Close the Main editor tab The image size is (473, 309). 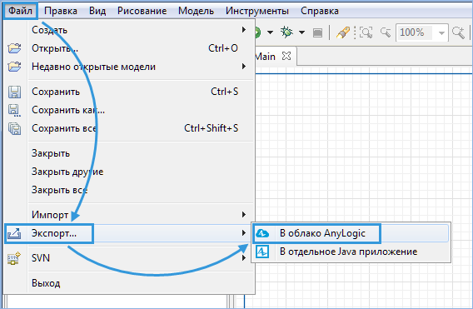(x=286, y=56)
